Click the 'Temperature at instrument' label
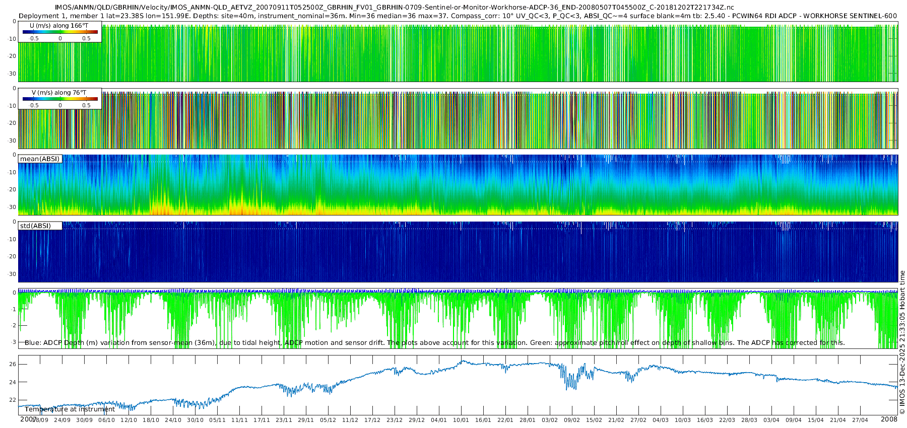 pyautogui.click(x=70, y=409)
